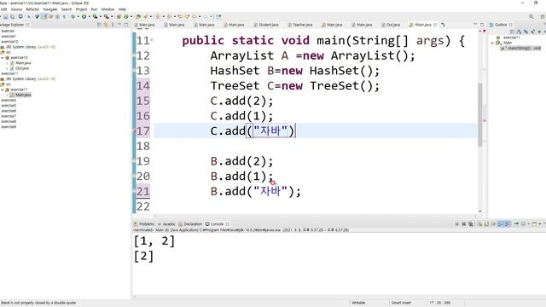
Task: Open the Run button dropdown arrow
Action: coord(89,16)
